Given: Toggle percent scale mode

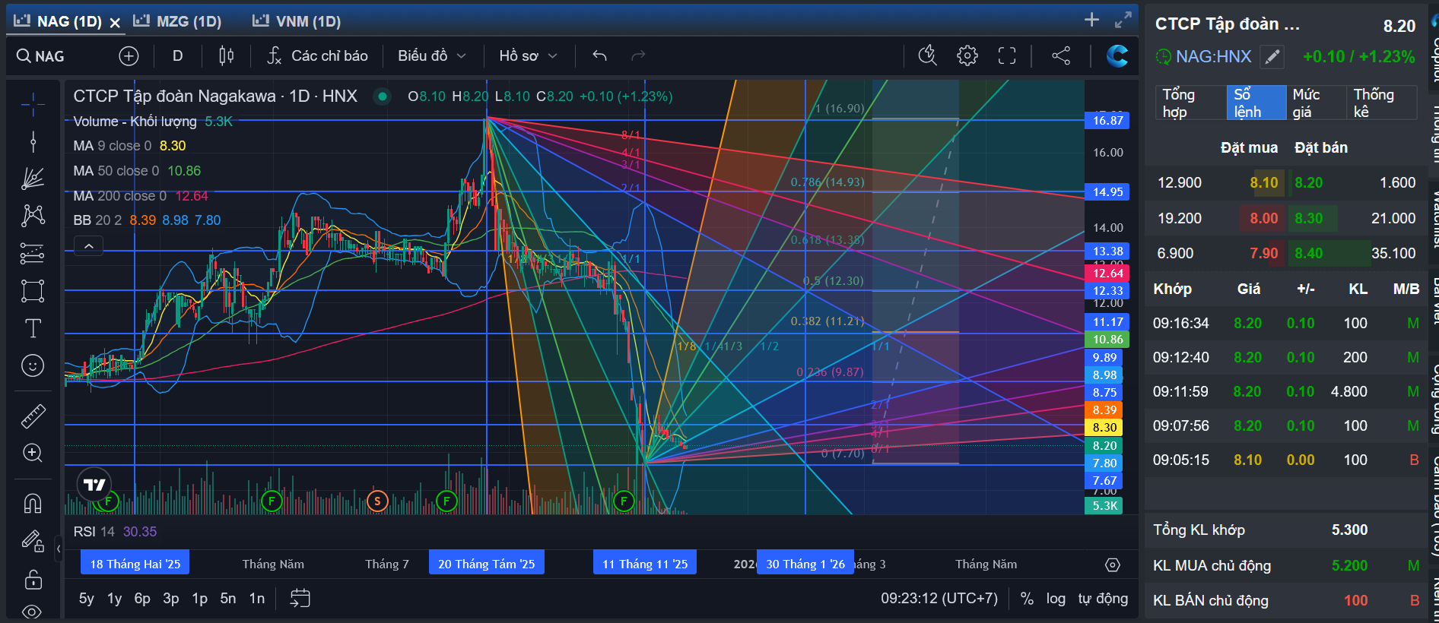Looking at the screenshot, I should [1027, 599].
